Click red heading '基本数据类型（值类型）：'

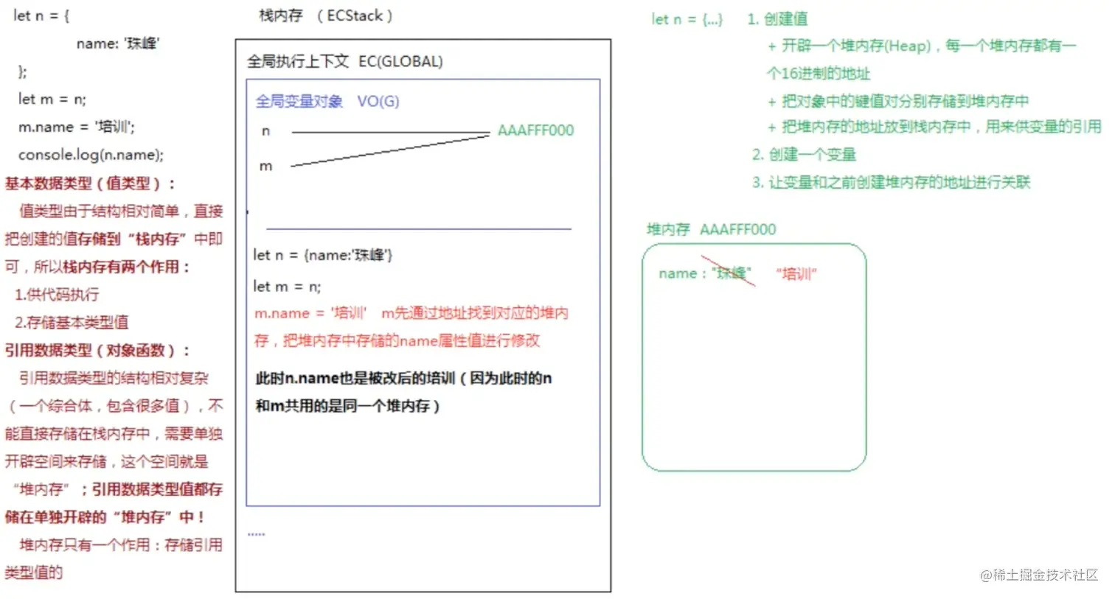point(91,183)
